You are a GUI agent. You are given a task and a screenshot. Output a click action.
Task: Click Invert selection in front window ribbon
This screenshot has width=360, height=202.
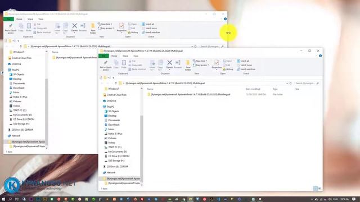246,69
